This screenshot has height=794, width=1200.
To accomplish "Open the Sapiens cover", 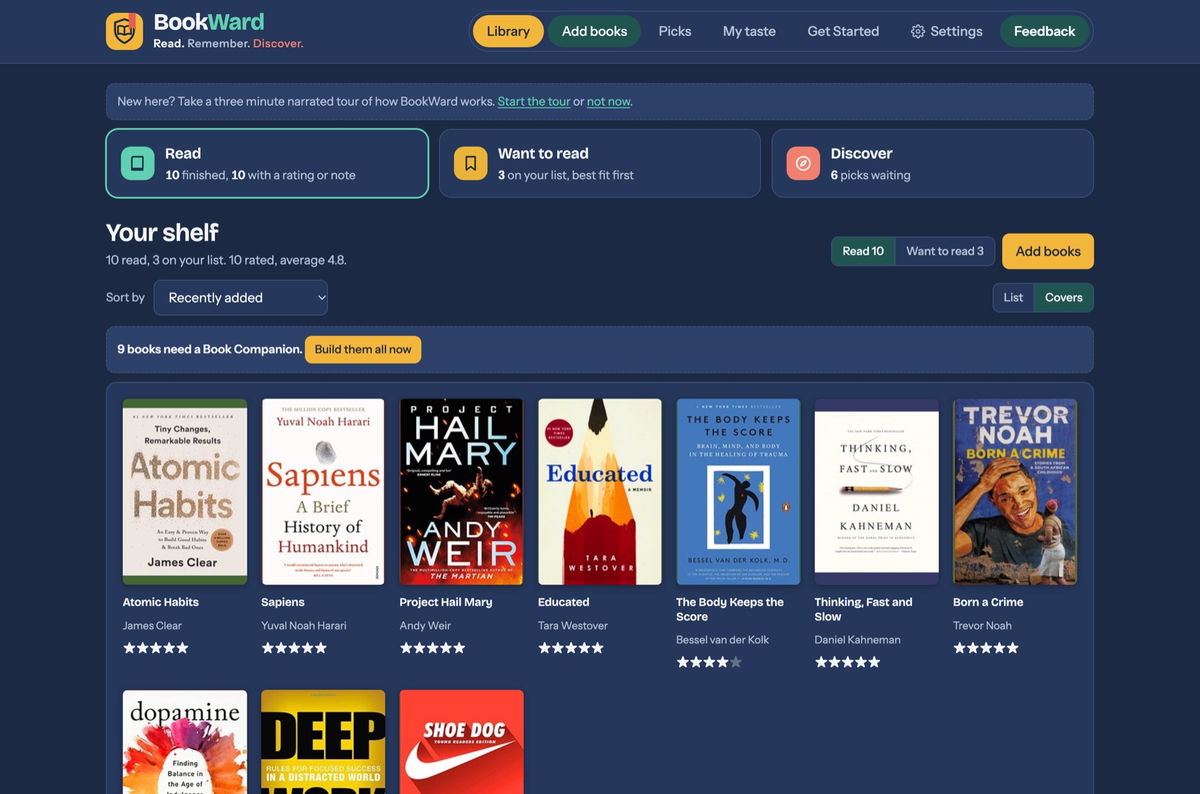I will point(323,491).
